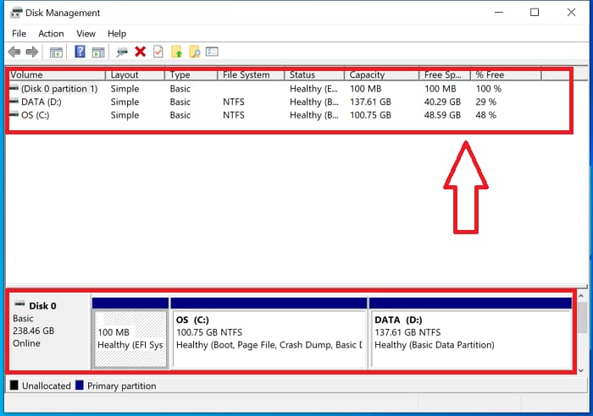Click the Disk 0 label panel

[x=48, y=331]
